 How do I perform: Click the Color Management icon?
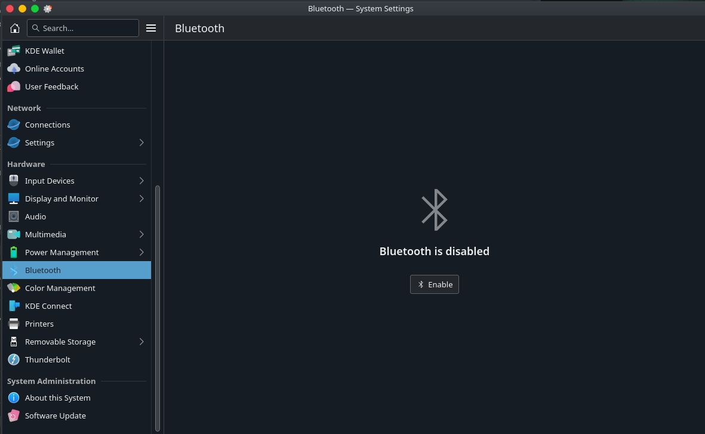14,288
